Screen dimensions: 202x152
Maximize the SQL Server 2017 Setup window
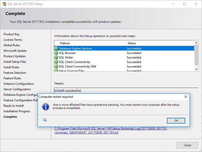(x=184, y=4)
